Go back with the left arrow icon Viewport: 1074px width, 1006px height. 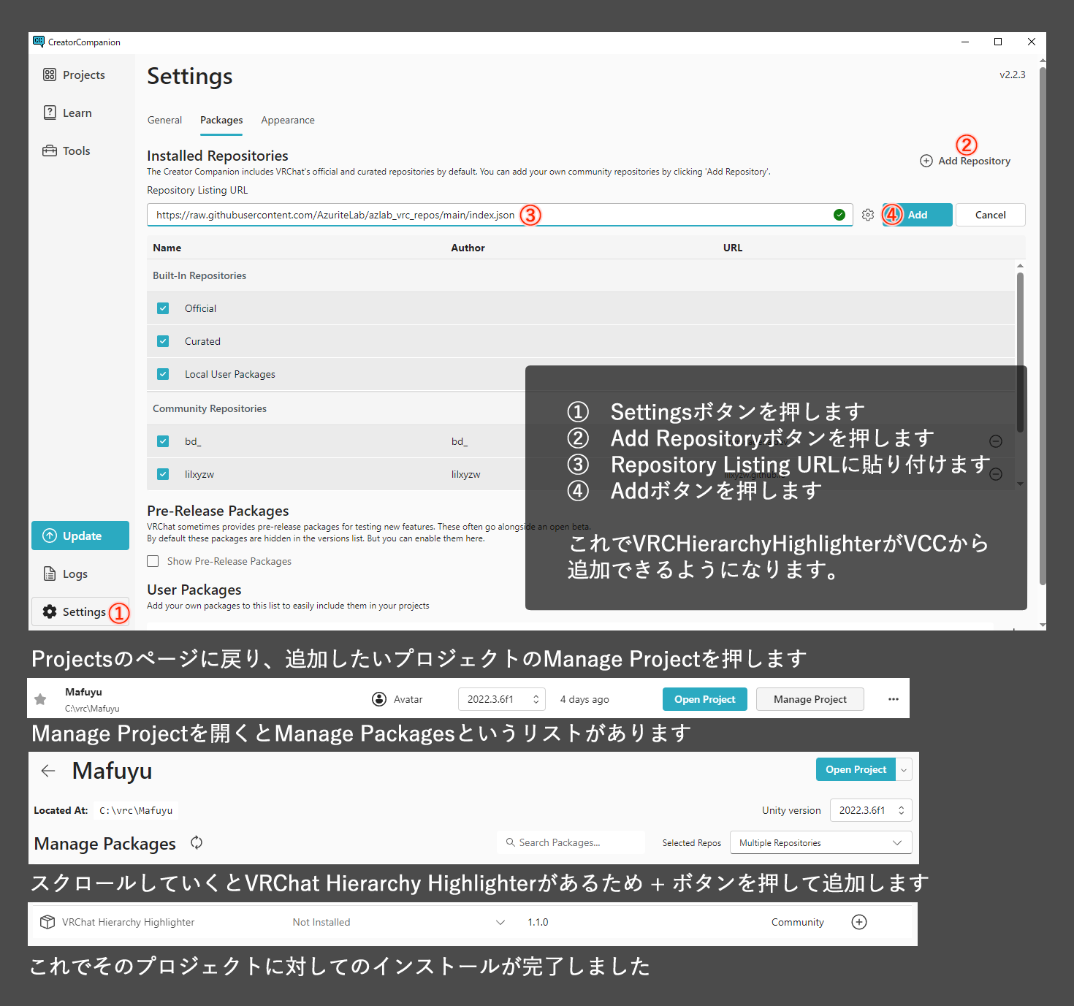click(x=48, y=771)
